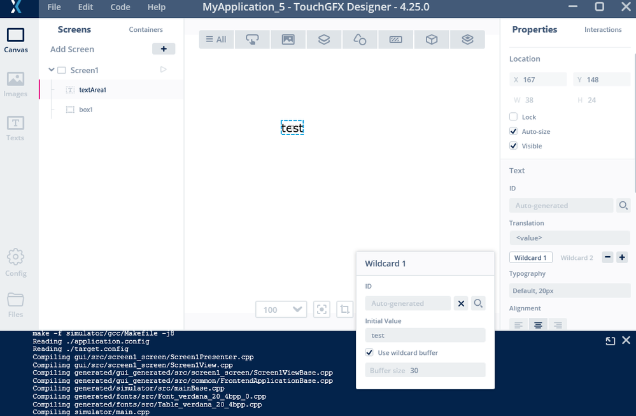636x416 pixels.
Task: Align text right
Action: pyautogui.click(x=558, y=325)
